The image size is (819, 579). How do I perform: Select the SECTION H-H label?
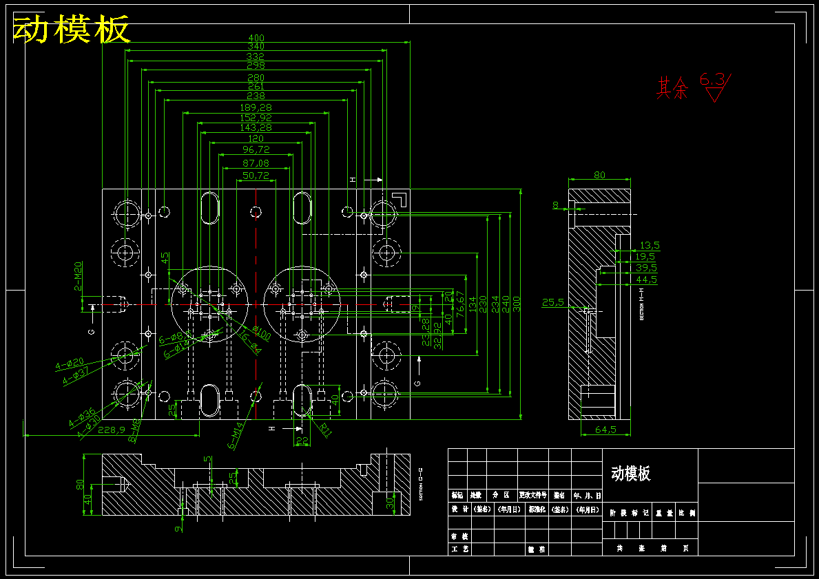tap(642, 304)
